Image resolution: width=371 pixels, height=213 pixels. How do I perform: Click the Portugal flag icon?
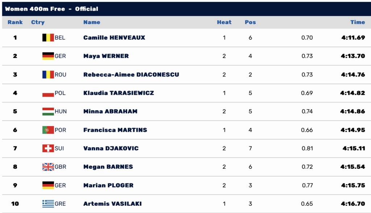click(48, 130)
